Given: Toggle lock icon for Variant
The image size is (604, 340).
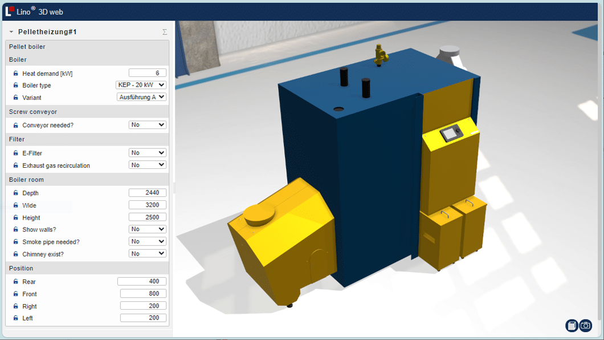Looking at the screenshot, I should (16, 98).
